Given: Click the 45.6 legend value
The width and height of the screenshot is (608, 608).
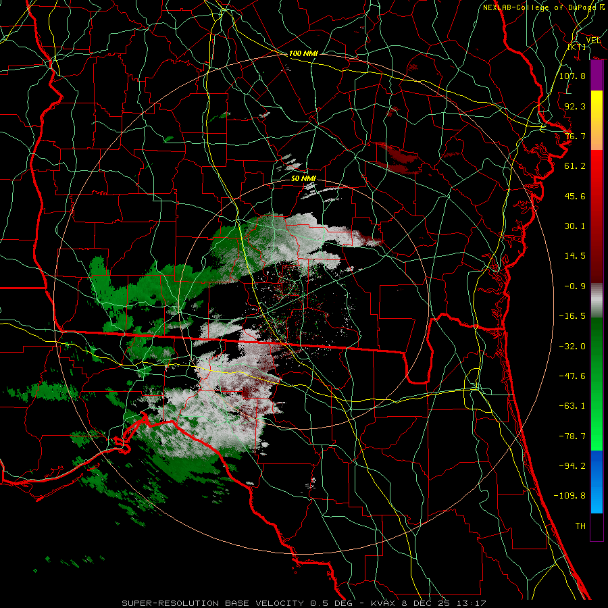Looking at the screenshot, I should pos(575,196).
